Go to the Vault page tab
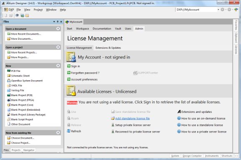The width and height of the screenshot is (241, 160). click(118, 29)
